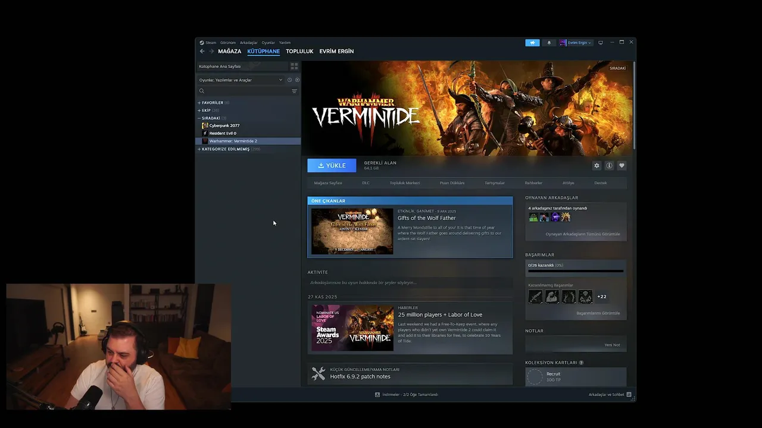Open the Oyunlar menu
The height and width of the screenshot is (428, 762).
(268, 43)
